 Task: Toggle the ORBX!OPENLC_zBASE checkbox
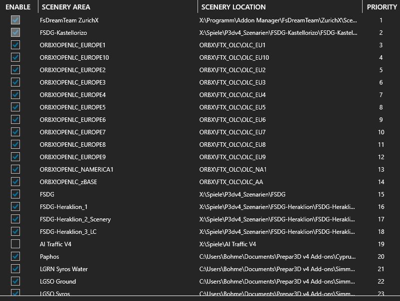[15, 182]
